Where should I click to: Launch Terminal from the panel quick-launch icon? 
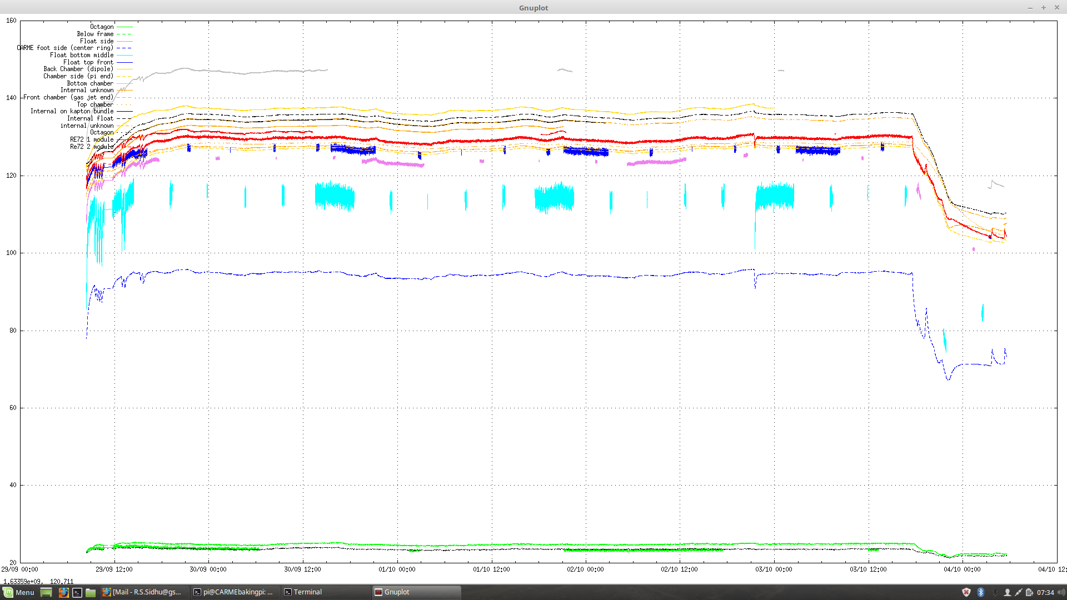point(77,592)
